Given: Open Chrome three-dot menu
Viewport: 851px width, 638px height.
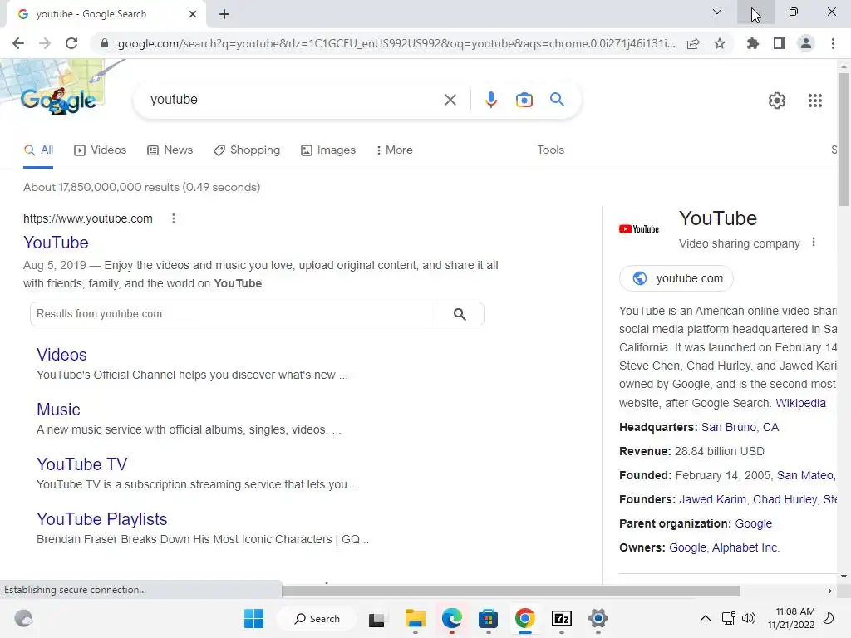Looking at the screenshot, I should [833, 43].
